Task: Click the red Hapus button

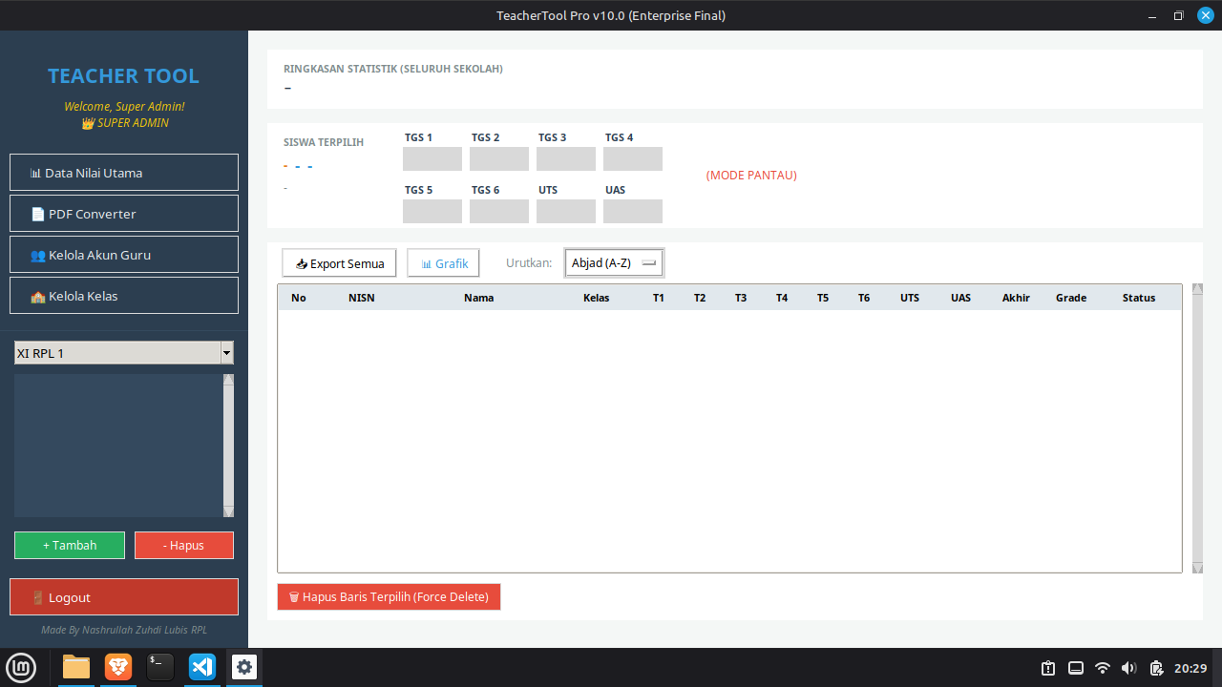Action: [184, 546]
